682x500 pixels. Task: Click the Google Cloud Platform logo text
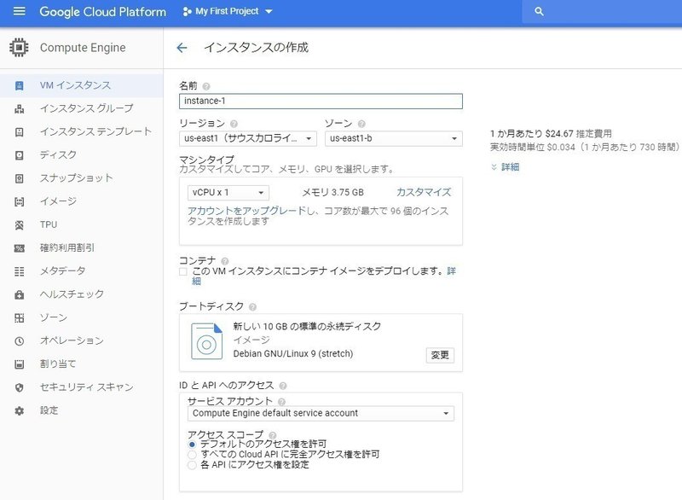pos(102,12)
